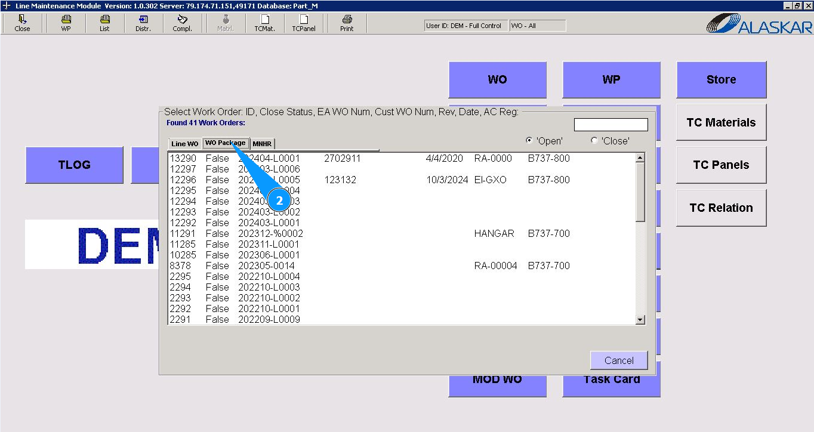814x432 pixels.
Task: Open the Distr. toolbar icon
Action: [143, 23]
